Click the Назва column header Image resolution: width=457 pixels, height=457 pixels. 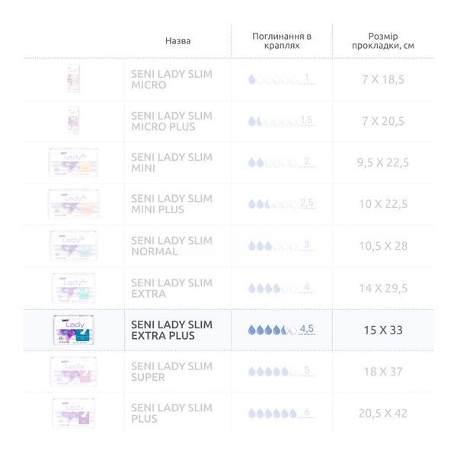(177, 41)
